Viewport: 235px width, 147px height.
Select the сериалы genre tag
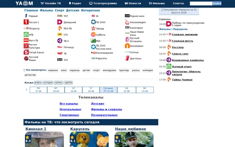[75, 70]
